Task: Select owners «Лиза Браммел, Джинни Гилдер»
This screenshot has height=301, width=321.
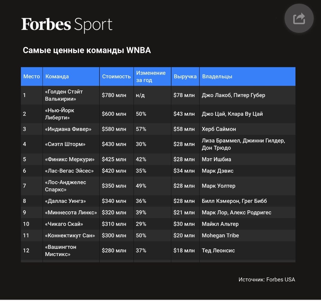Action: (243, 141)
